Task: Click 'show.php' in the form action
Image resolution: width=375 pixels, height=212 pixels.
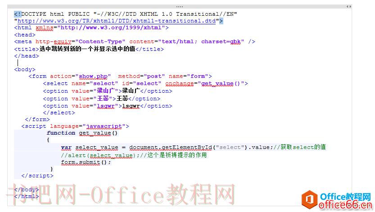Action: click(93, 76)
